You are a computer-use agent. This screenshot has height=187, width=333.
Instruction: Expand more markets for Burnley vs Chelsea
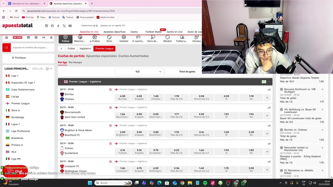(267, 98)
